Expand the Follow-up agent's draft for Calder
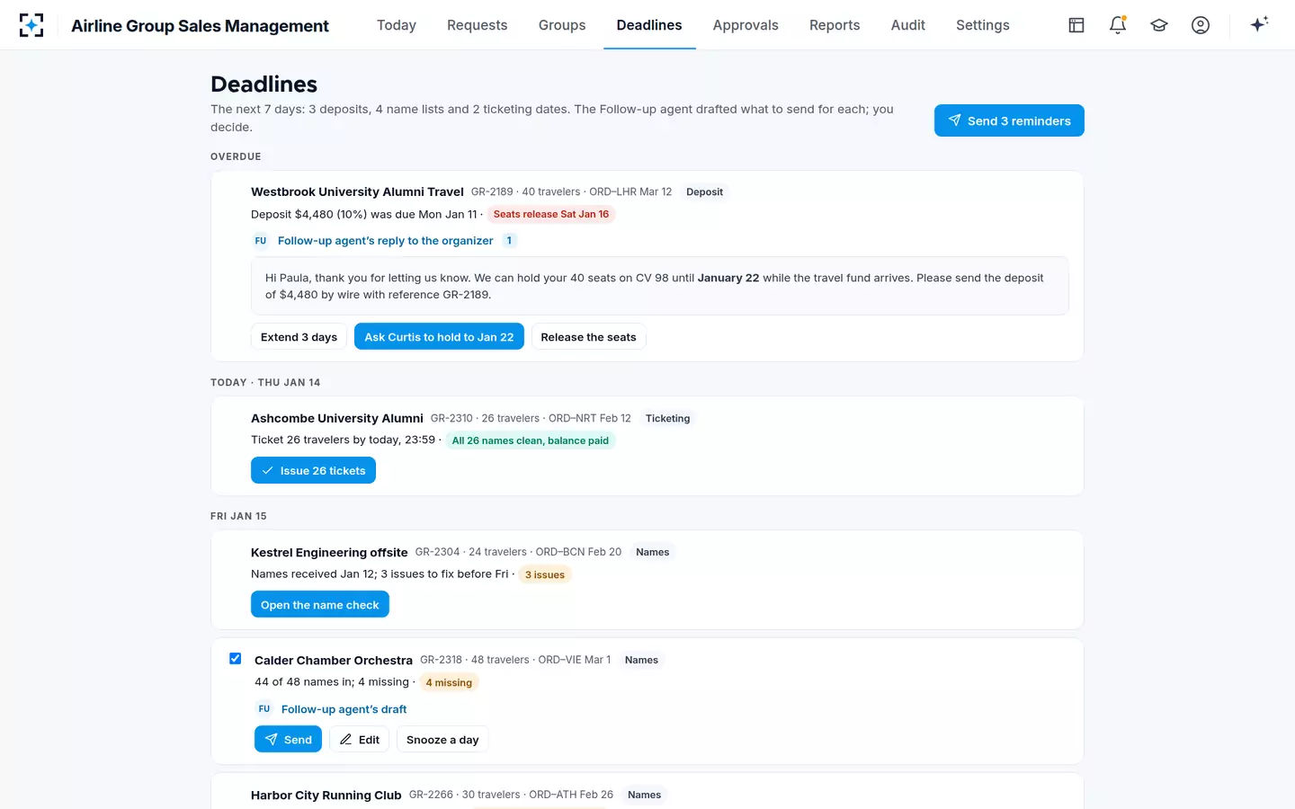The width and height of the screenshot is (1295, 809). (344, 709)
